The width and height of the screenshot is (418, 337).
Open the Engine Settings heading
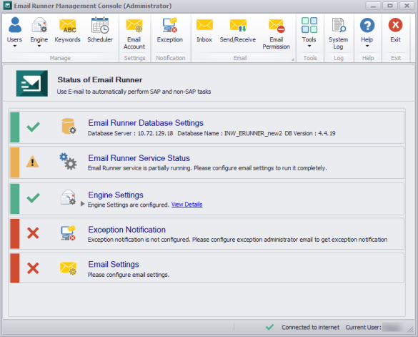point(116,195)
